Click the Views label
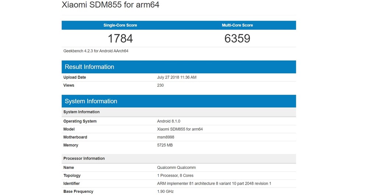Image resolution: width=368 pixels, height=195 pixels. click(x=69, y=85)
